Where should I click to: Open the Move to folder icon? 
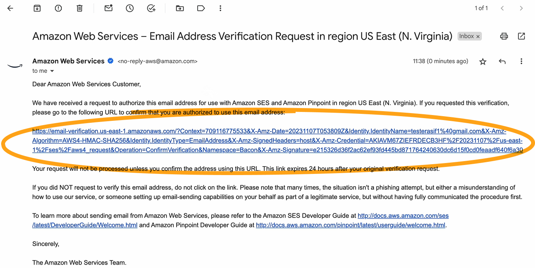180,8
